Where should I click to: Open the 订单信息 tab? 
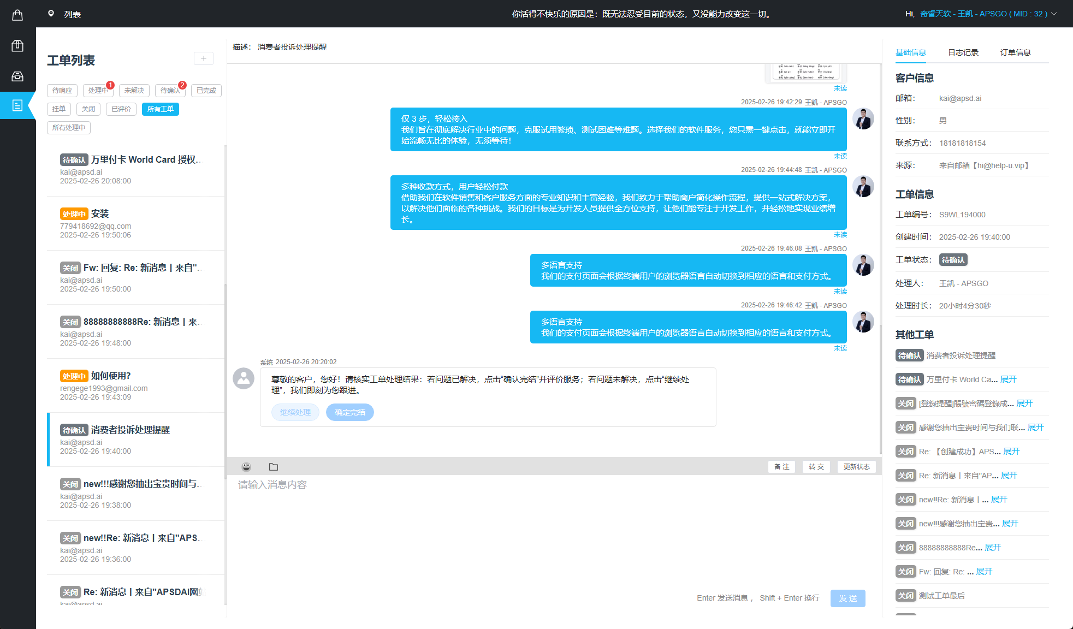click(x=1016, y=52)
